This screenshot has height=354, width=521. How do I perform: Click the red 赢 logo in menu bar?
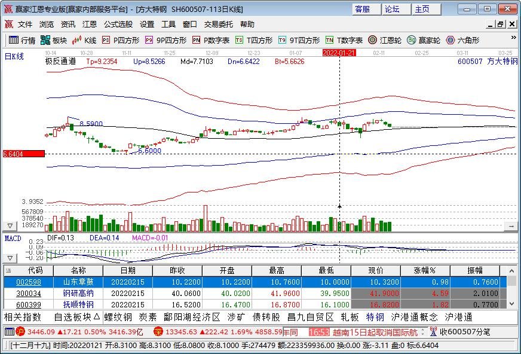pos(8,25)
